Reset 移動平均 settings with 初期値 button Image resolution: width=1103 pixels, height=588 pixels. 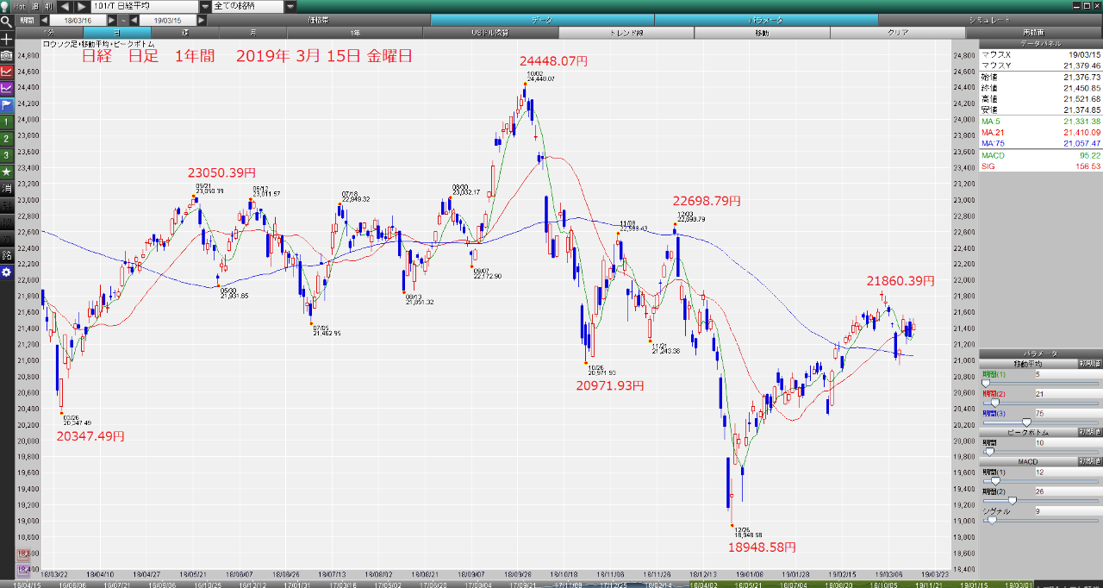(x=1088, y=364)
